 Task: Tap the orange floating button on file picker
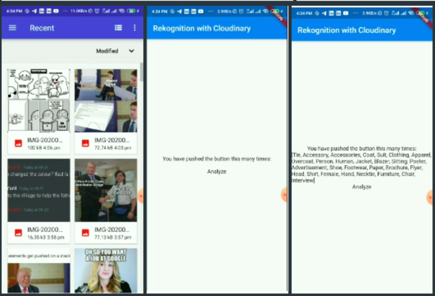point(141,196)
